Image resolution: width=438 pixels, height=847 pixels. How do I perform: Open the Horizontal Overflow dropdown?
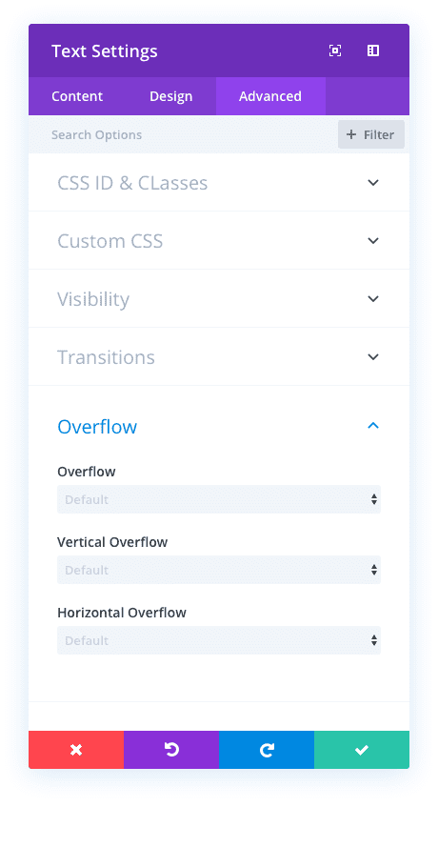pos(219,640)
